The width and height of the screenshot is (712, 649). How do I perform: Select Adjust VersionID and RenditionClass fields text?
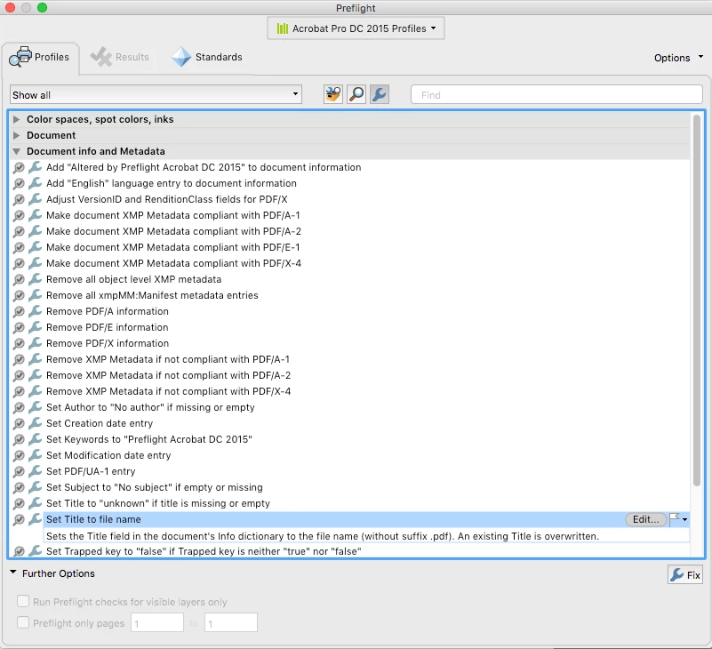click(166, 199)
